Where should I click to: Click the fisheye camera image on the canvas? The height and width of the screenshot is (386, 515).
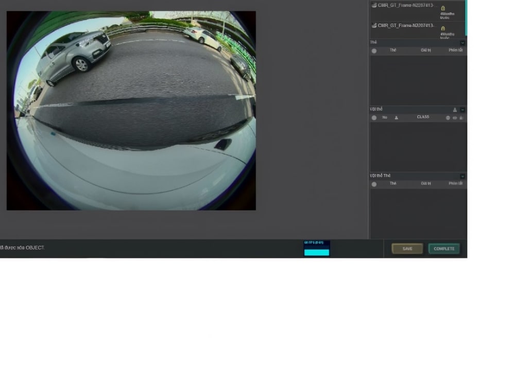pyautogui.click(x=131, y=111)
